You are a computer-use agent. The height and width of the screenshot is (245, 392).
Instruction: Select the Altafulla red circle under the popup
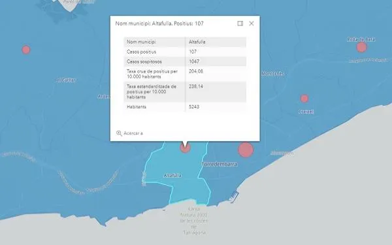[x=186, y=148]
